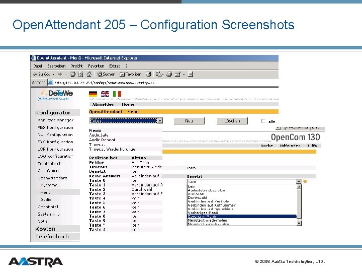Click the Hilfeindex link
Screen dimensions: 362x272
[290, 146]
